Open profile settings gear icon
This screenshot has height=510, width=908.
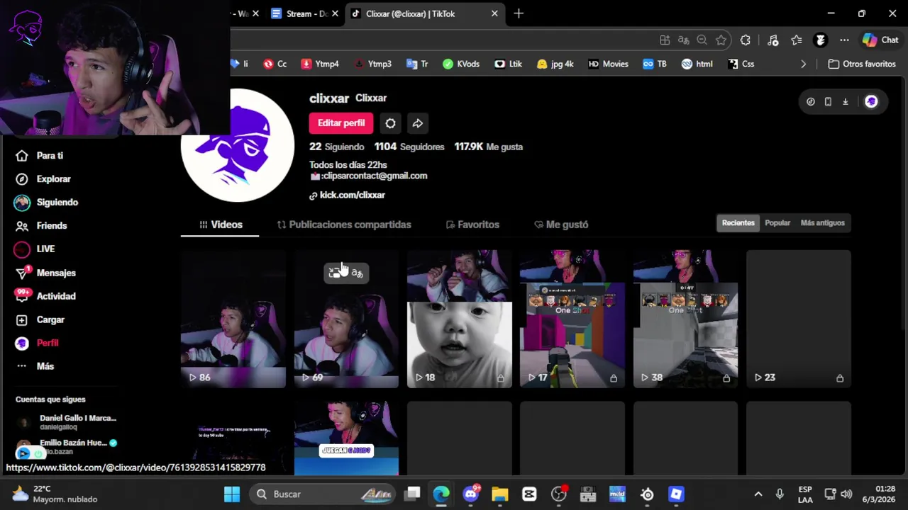point(390,123)
